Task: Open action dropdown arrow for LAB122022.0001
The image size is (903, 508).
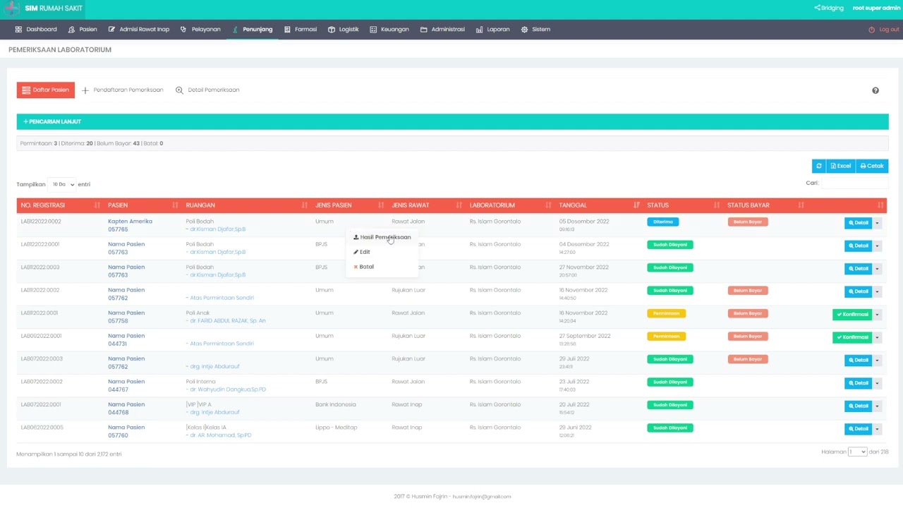Action: pyautogui.click(x=877, y=246)
